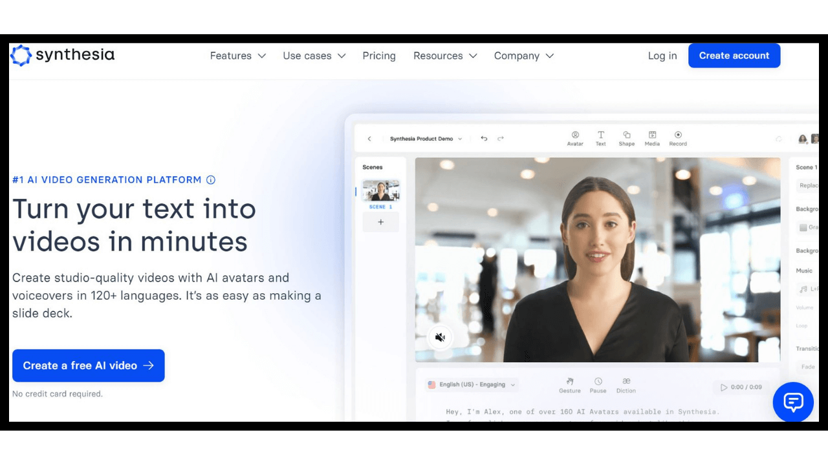Click the background color swatch in side panel
Viewport: 828px width, 465px height.
[x=803, y=227]
